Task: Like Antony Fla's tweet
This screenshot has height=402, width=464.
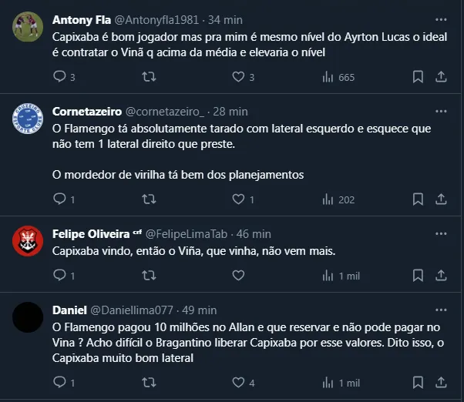Action: point(238,76)
